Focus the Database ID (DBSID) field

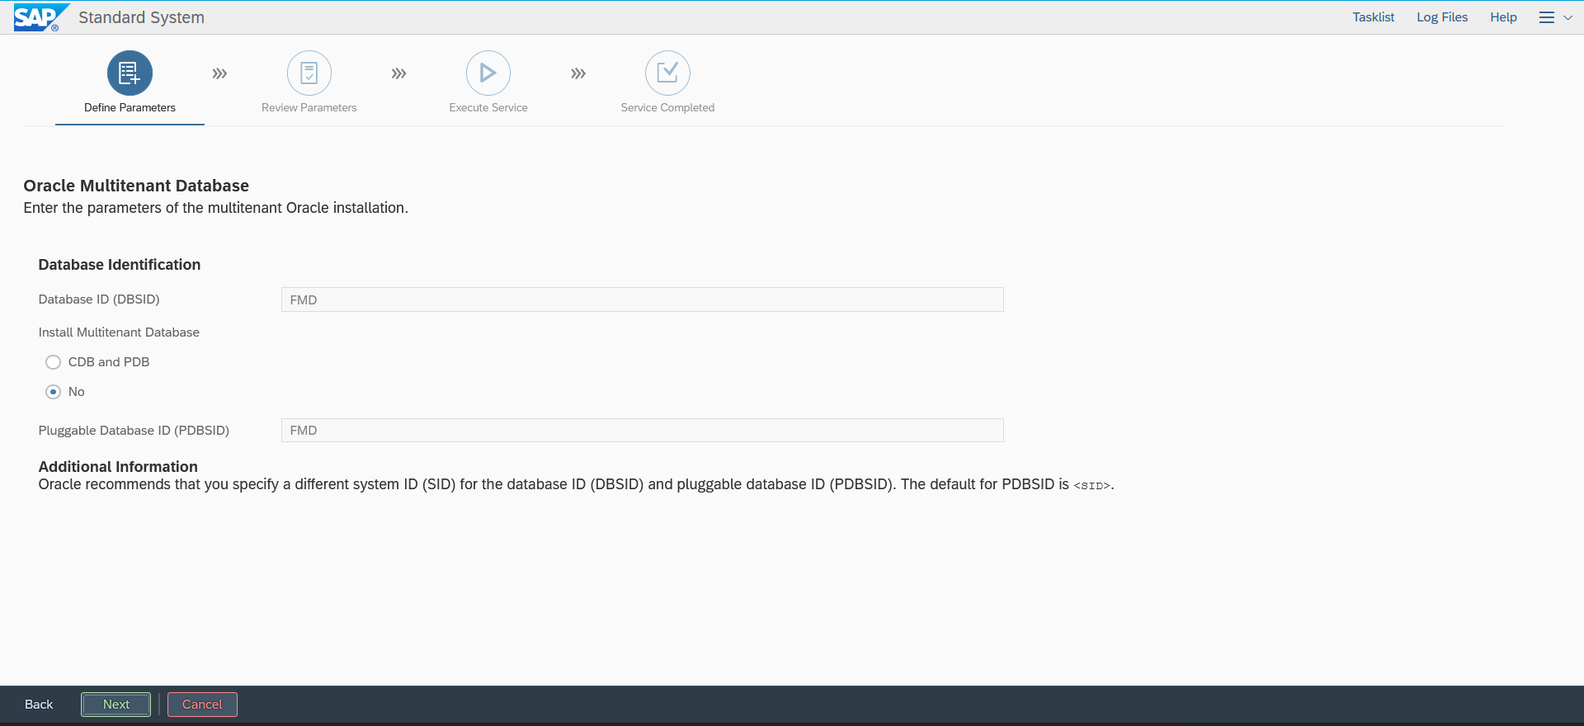(643, 299)
